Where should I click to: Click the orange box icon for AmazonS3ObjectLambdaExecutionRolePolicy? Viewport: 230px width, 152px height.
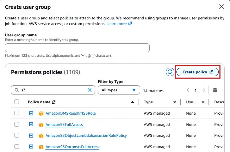coord(41,135)
